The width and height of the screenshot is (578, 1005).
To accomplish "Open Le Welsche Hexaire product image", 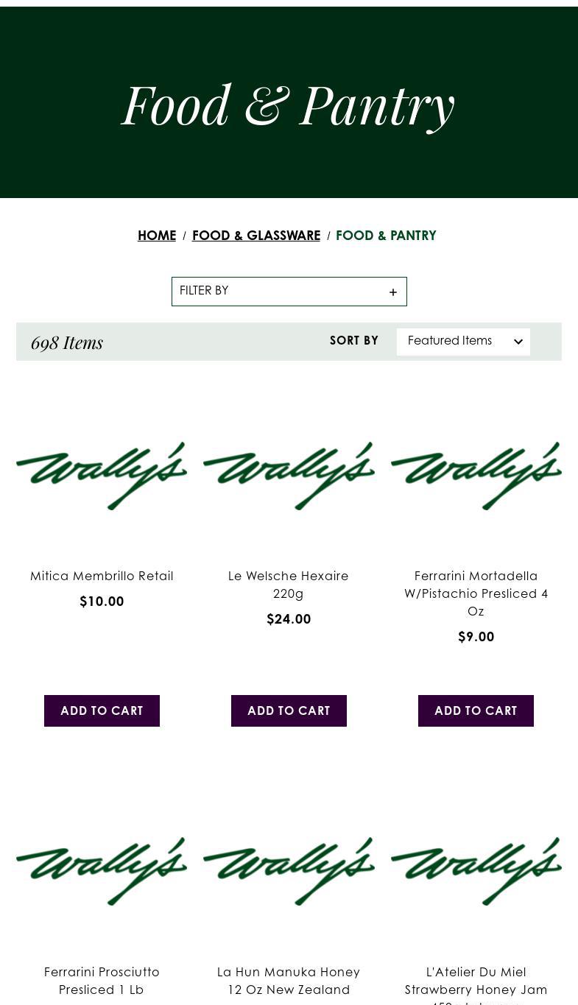I will click(289, 476).
